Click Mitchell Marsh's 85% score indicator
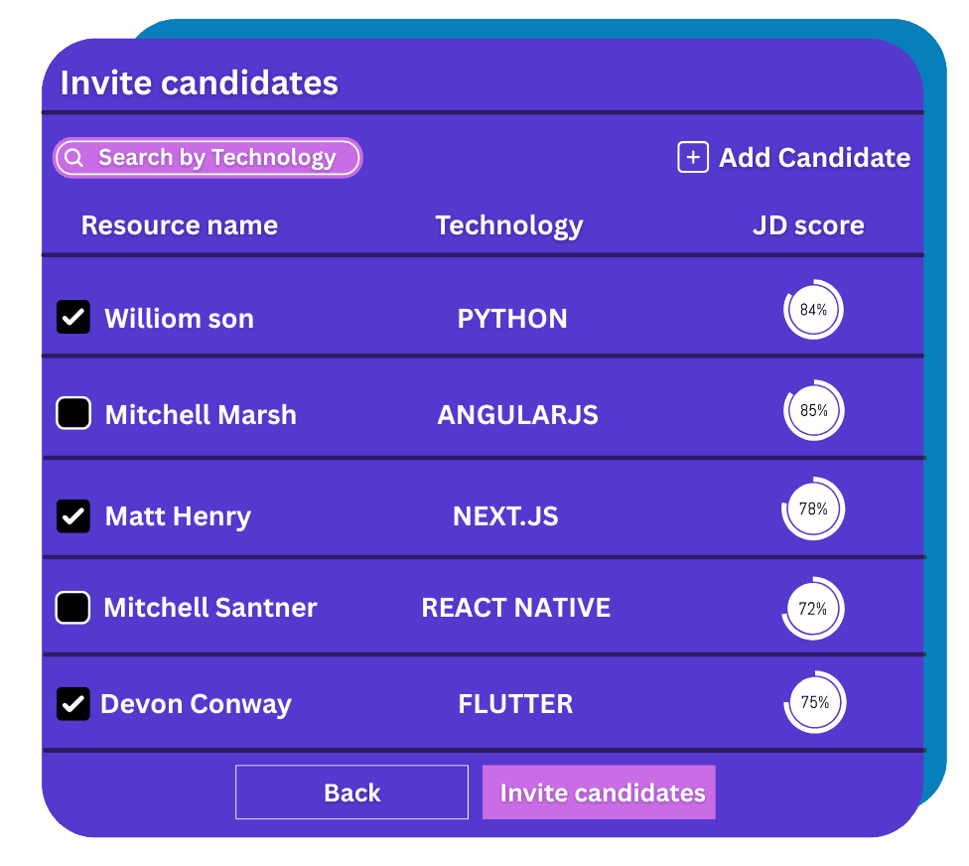 click(813, 408)
